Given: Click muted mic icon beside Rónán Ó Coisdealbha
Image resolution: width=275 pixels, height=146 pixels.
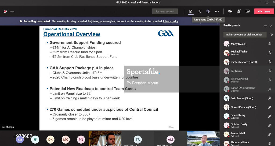Looking at the screenshot, I should click(270, 89).
